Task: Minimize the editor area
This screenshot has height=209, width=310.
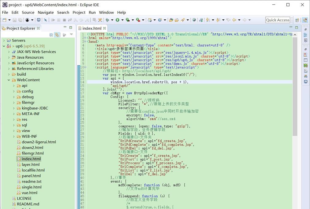Action: tap(291, 27)
